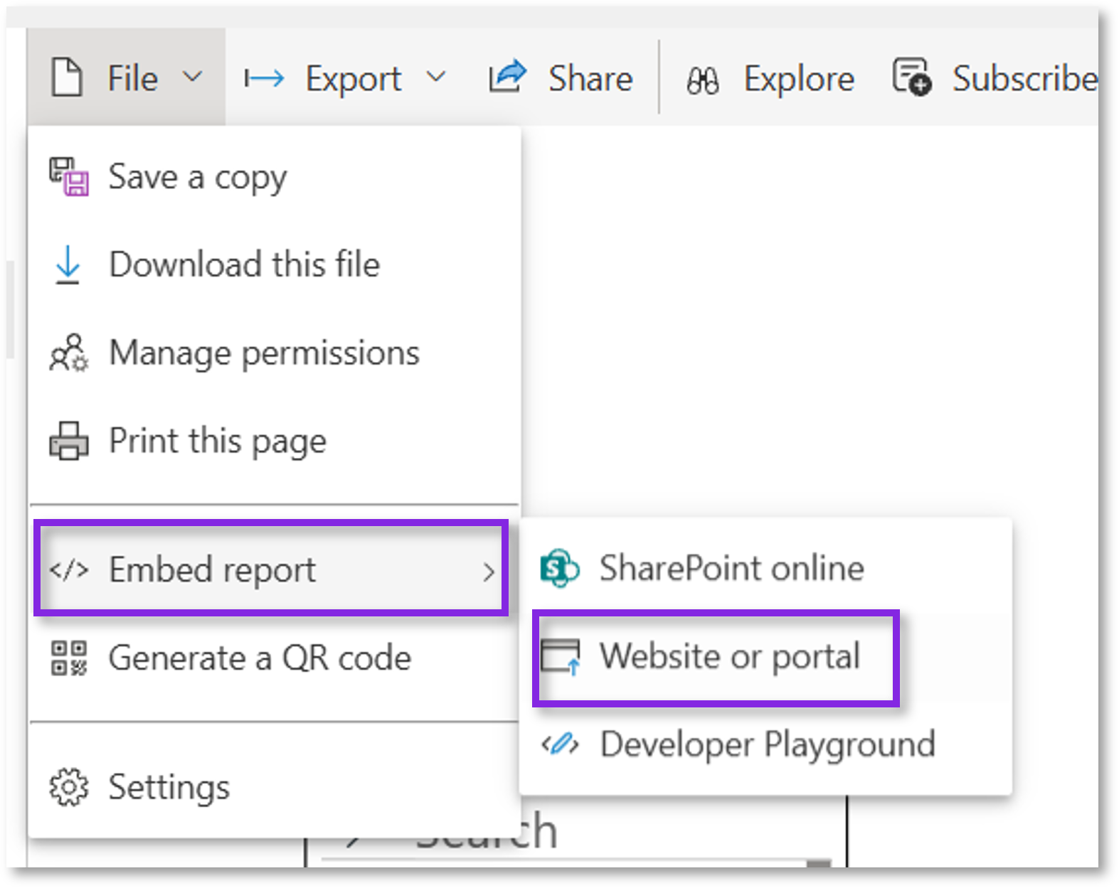This screenshot has width=1119, height=888.
Task: Expand the Export dropdown chevron
Action: [x=435, y=77]
